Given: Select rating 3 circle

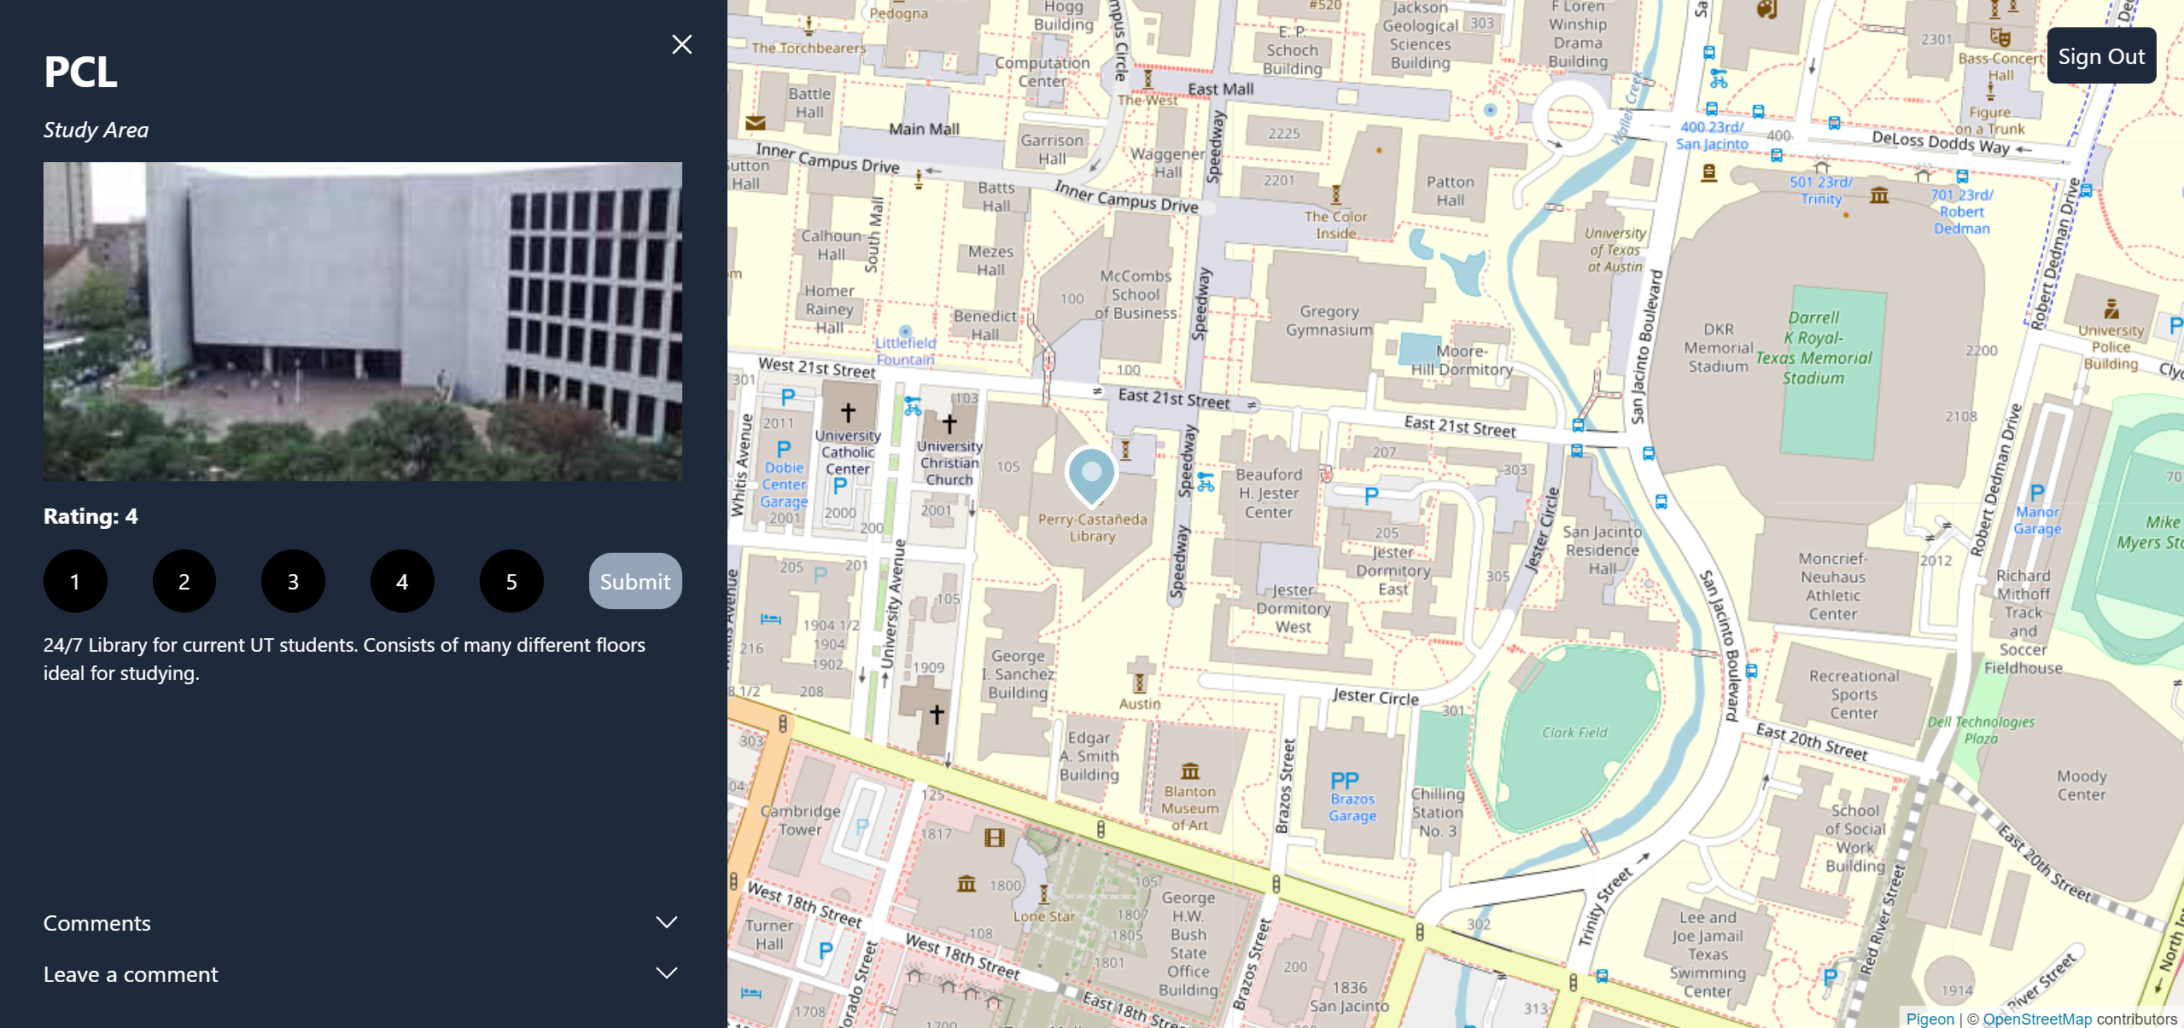Looking at the screenshot, I should pyautogui.click(x=293, y=581).
